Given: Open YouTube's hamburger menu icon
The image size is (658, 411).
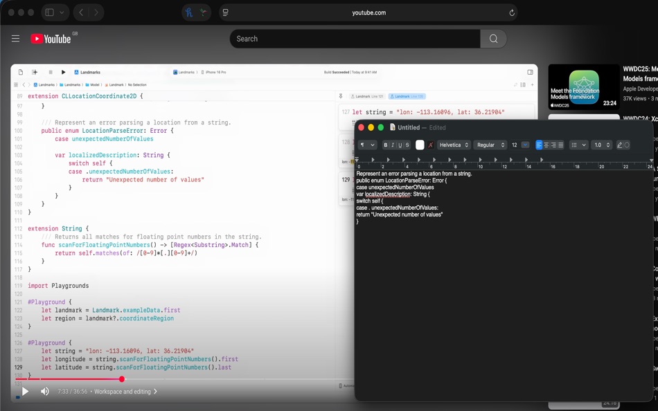Looking at the screenshot, I should (x=15, y=38).
